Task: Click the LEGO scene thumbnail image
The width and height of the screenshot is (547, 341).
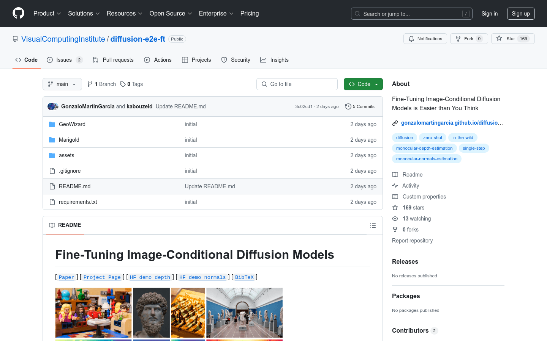Action: coord(93,313)
